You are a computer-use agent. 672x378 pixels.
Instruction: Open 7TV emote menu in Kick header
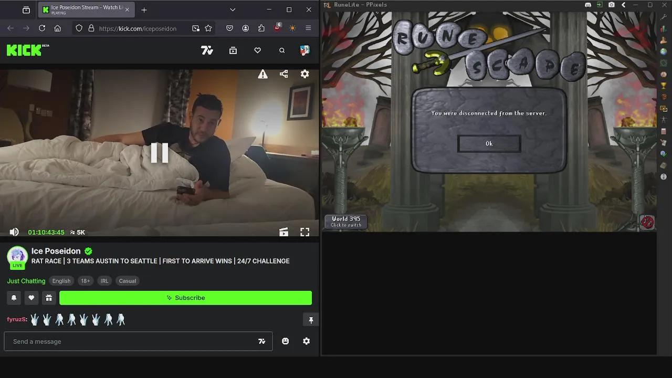(207, 50)
